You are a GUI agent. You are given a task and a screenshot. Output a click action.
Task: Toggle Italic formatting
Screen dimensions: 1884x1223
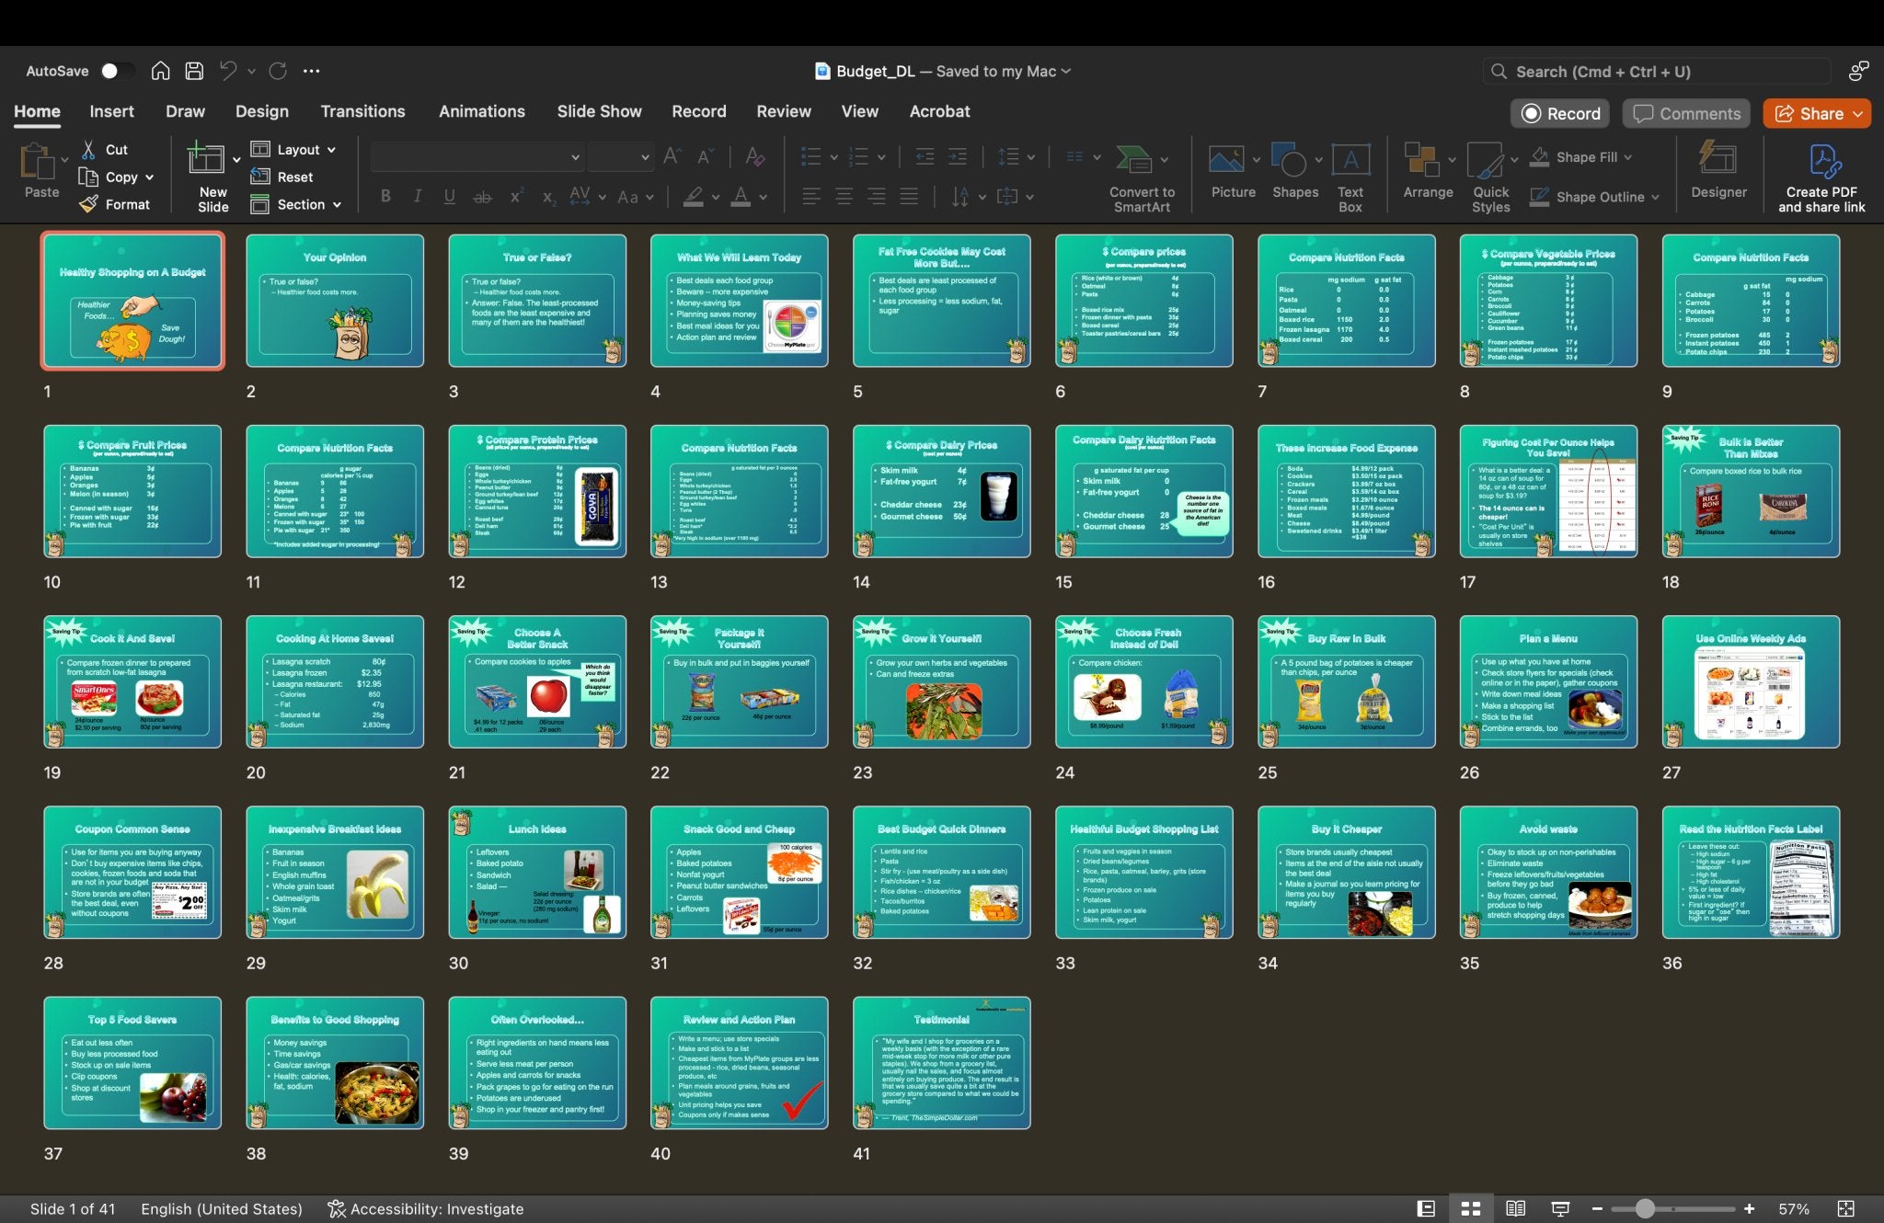point(418,196)
